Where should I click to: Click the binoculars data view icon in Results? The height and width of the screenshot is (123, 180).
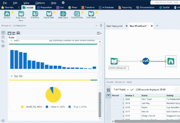[x=108, y=95]
